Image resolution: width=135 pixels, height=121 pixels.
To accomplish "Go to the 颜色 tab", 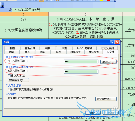I will (27, 52).
